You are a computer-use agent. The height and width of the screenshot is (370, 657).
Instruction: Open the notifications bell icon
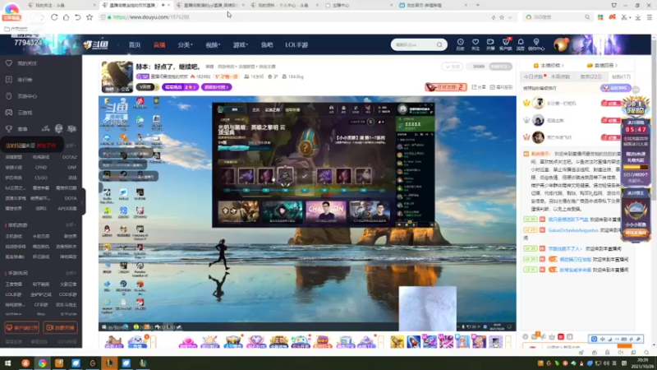tap(521, 44)
